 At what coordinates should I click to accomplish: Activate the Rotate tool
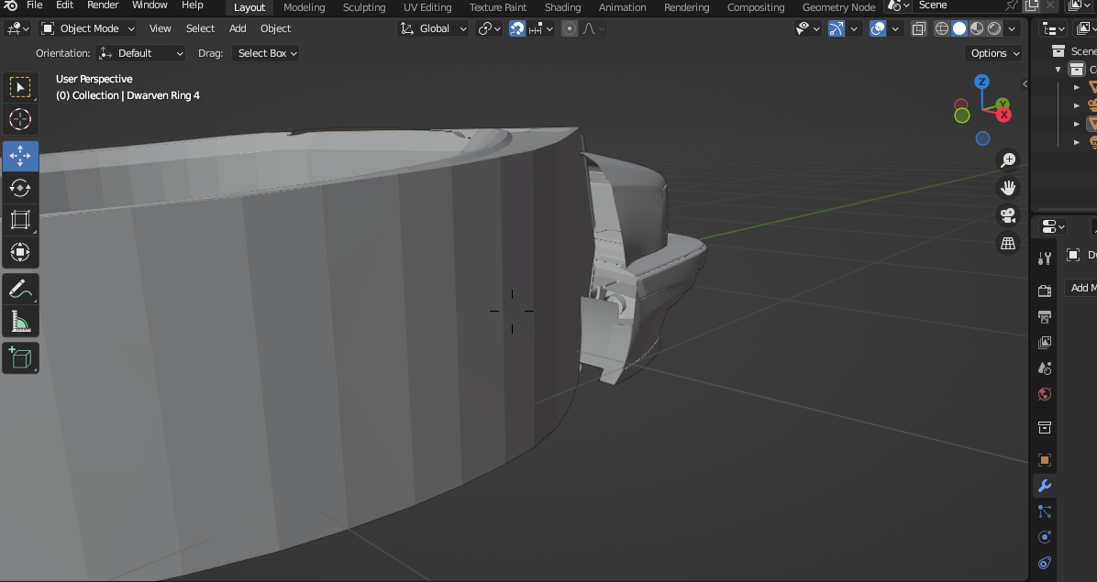[20, 188]
